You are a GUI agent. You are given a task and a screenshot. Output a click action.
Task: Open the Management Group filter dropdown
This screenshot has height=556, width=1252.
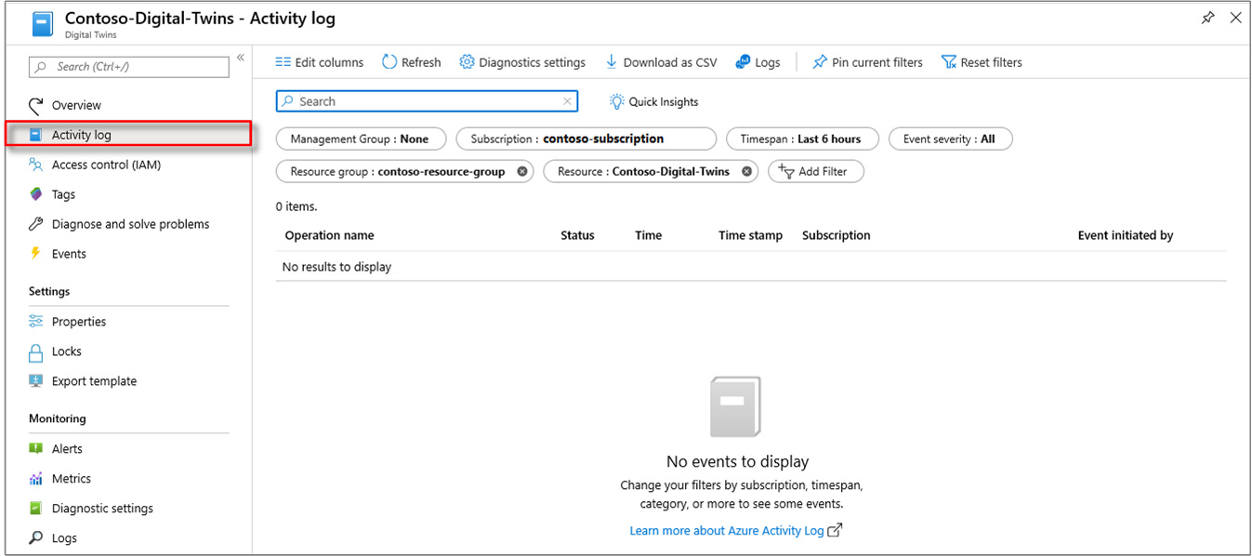click(x=361, y=139)
